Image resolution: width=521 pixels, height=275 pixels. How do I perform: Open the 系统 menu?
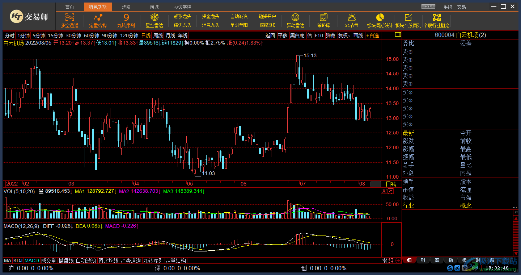(x=448, y=7)
